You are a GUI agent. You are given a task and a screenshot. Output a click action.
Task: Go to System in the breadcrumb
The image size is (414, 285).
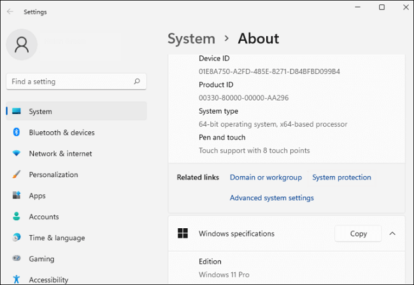[x=191, y=39]
